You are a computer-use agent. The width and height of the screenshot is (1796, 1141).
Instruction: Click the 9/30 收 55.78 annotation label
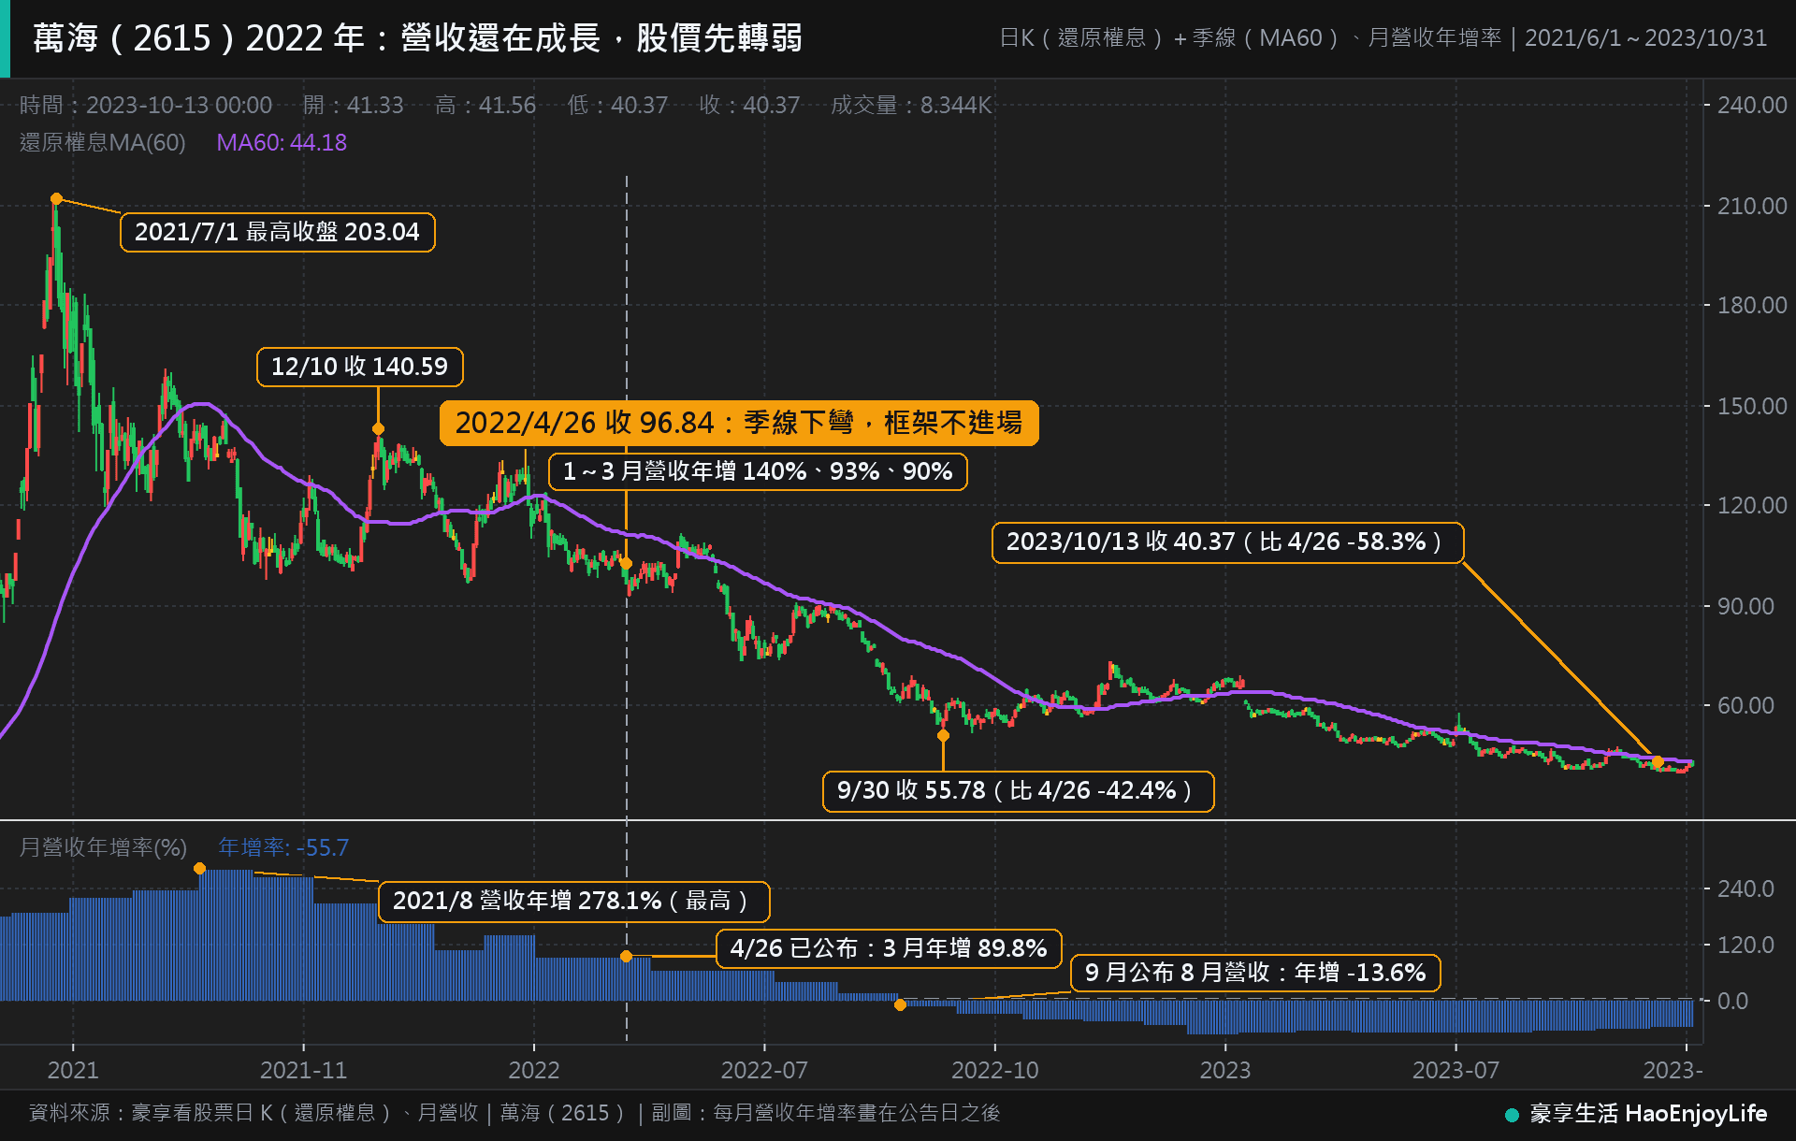(x=1018, y=791)
